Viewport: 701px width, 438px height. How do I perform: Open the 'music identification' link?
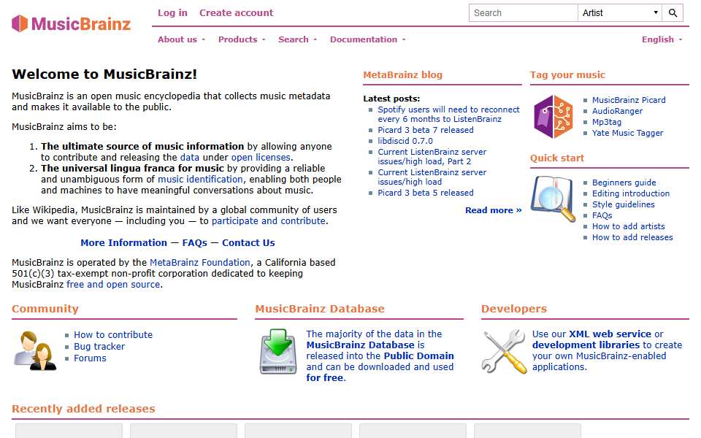click(x=200, y=180)
